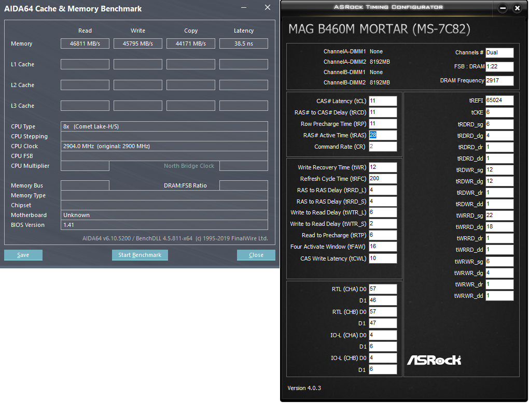Click the RTL (CHA) D0 field
The height and width of the screenshot is (403, 529).
(x=383, y=289)
